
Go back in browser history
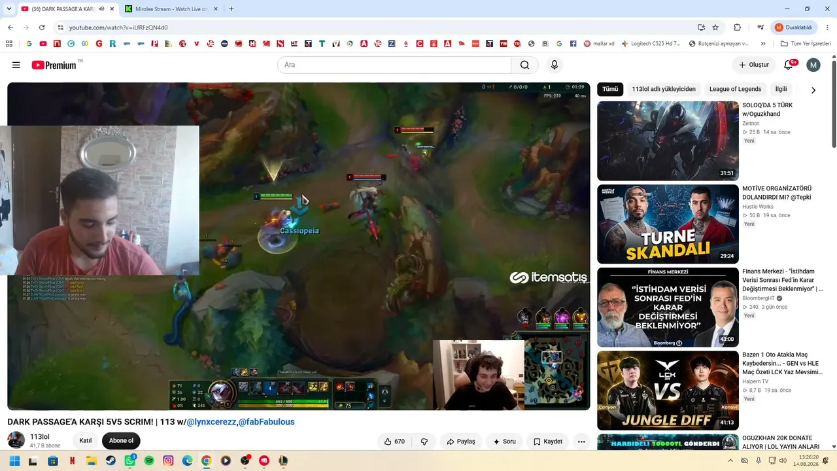[10, 27]
